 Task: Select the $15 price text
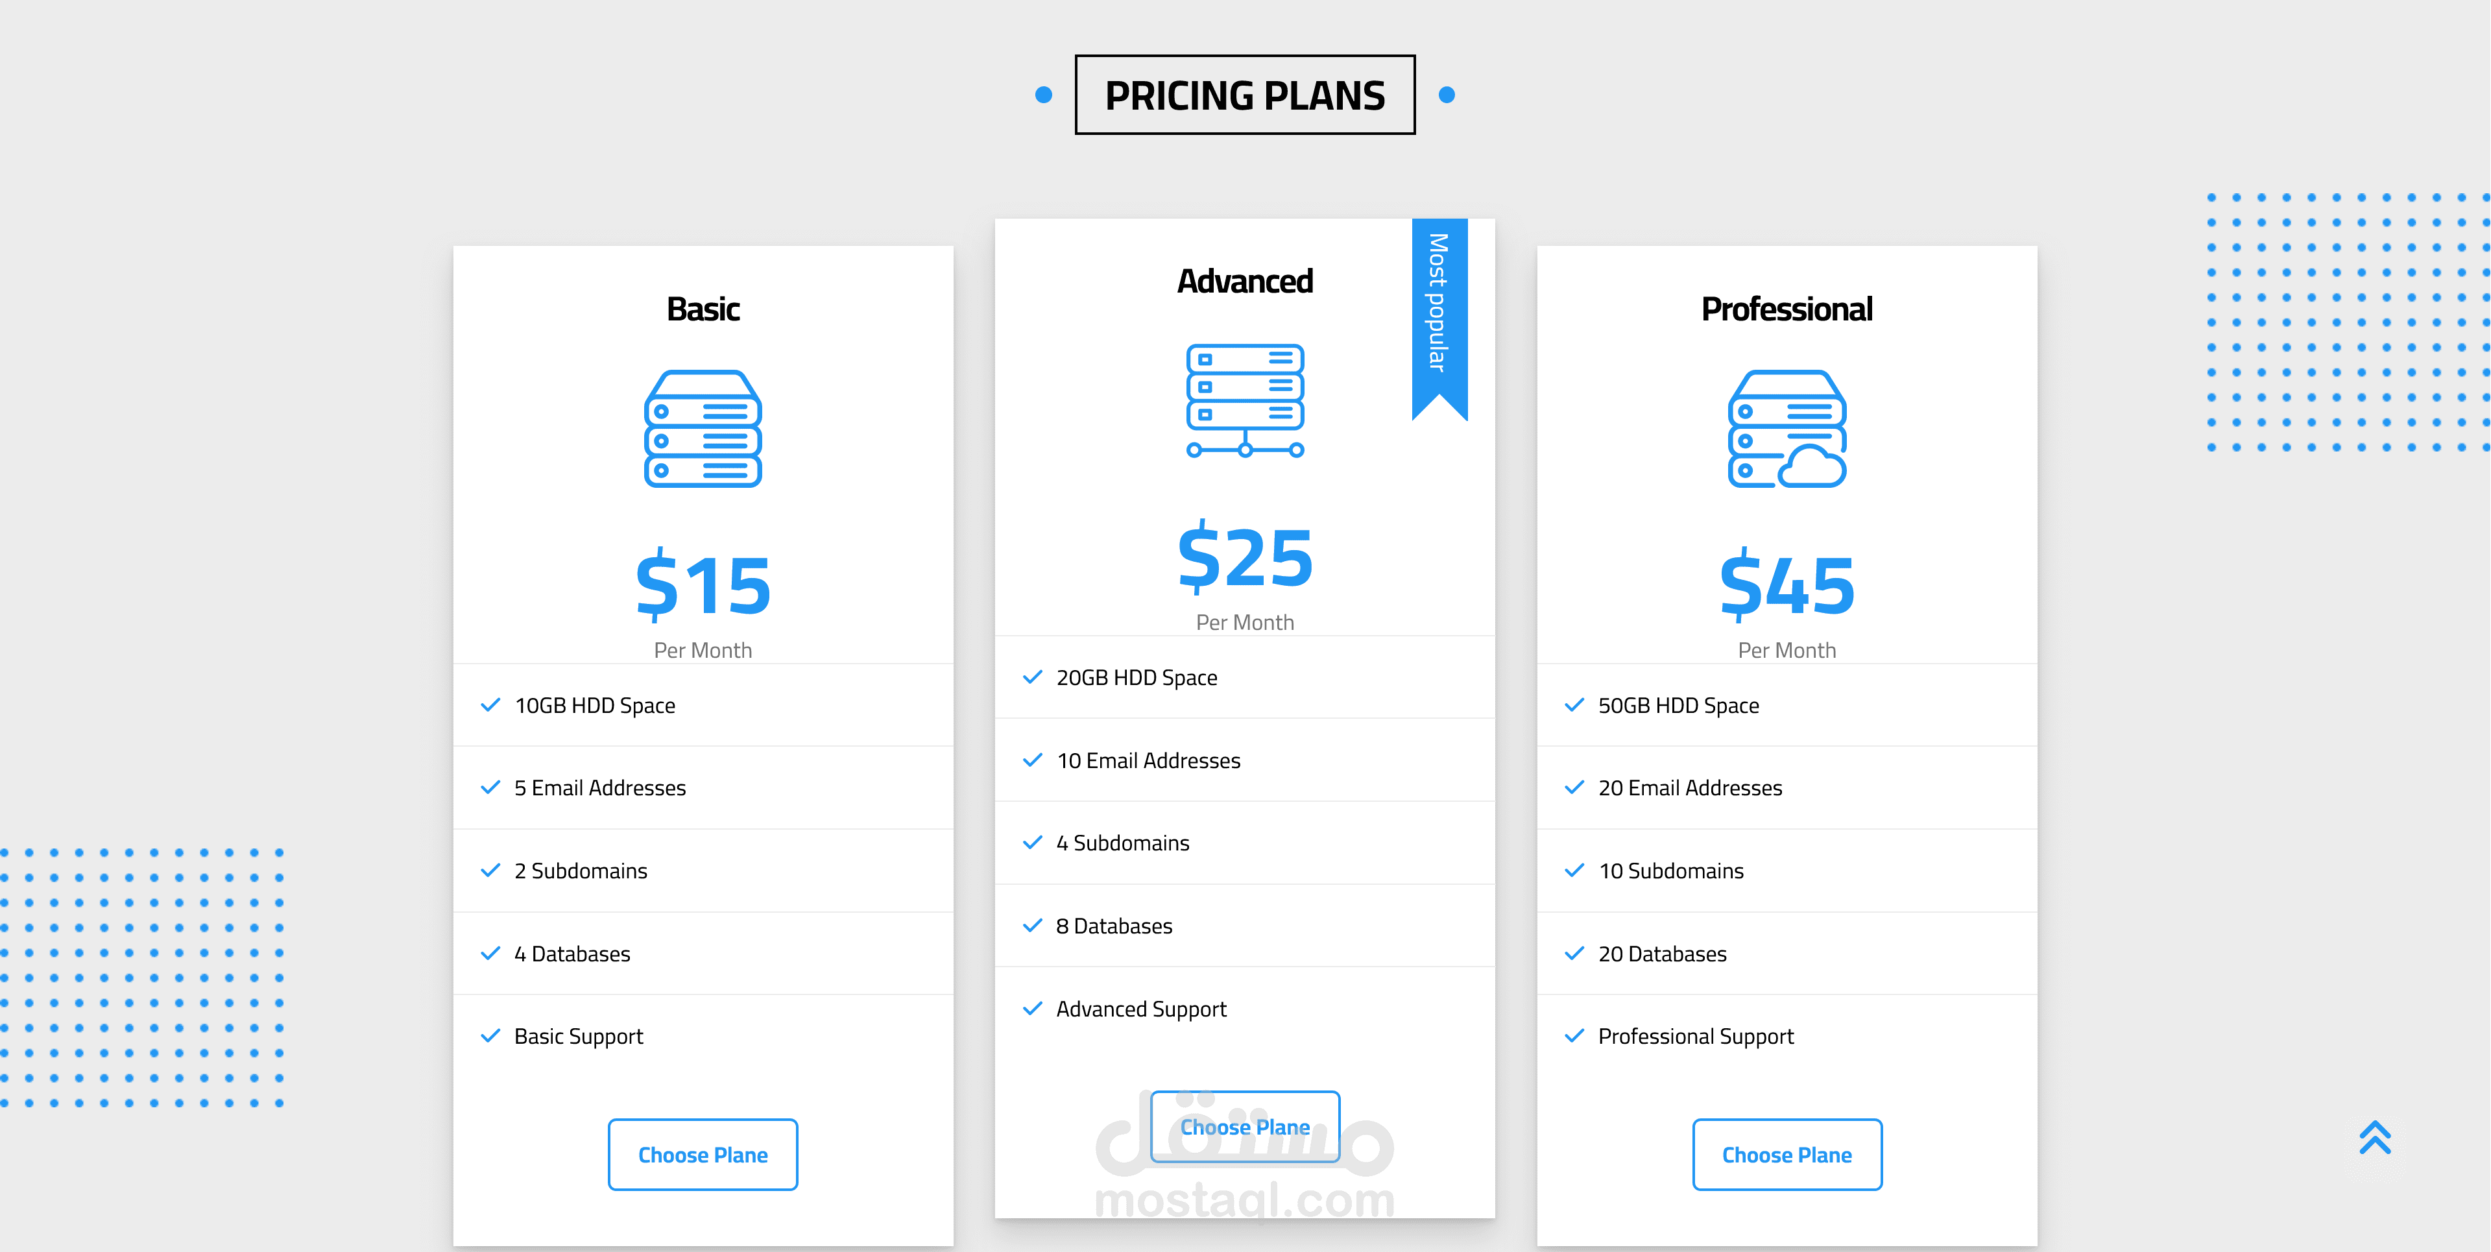point(703,585)
